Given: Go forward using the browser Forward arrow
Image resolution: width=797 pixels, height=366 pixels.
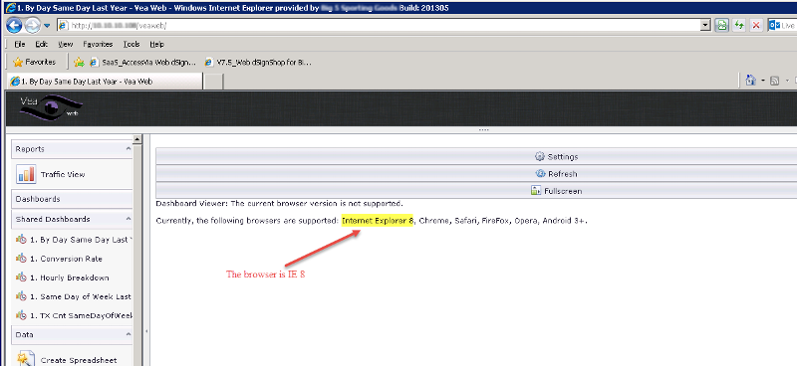Looking at the screenshot, I should [x=32, y=25].
